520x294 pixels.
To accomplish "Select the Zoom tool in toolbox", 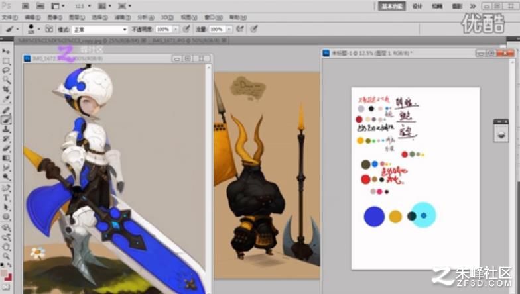I will [x=6, y=256].
